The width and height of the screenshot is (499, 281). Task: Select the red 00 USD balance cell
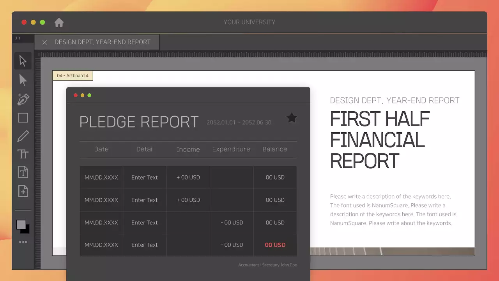click(x=275, y=245)
